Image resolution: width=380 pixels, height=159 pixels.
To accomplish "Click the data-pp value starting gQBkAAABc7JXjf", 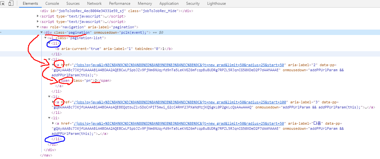I will coord(153,107).
